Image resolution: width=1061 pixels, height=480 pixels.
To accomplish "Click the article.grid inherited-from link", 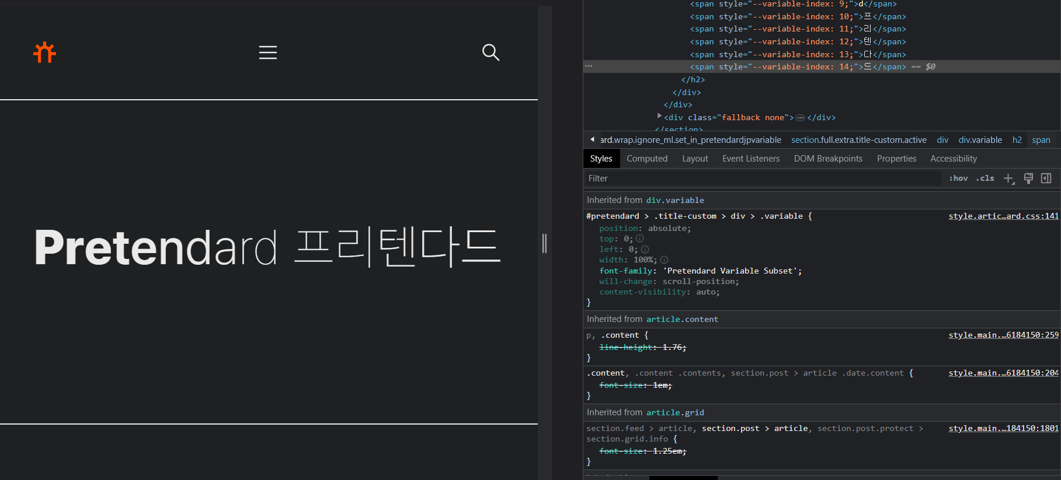I will tap(675, 412).
